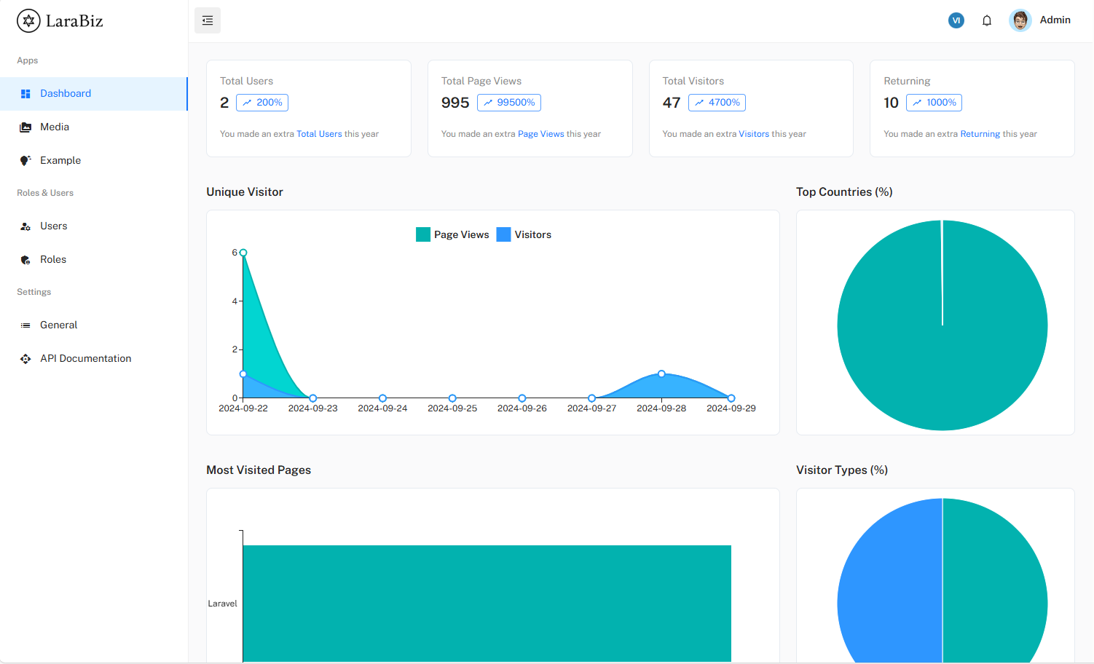1094x664 pixels.
Task: Toggle Page Views series in chart legend
Action: click(452, 234)
